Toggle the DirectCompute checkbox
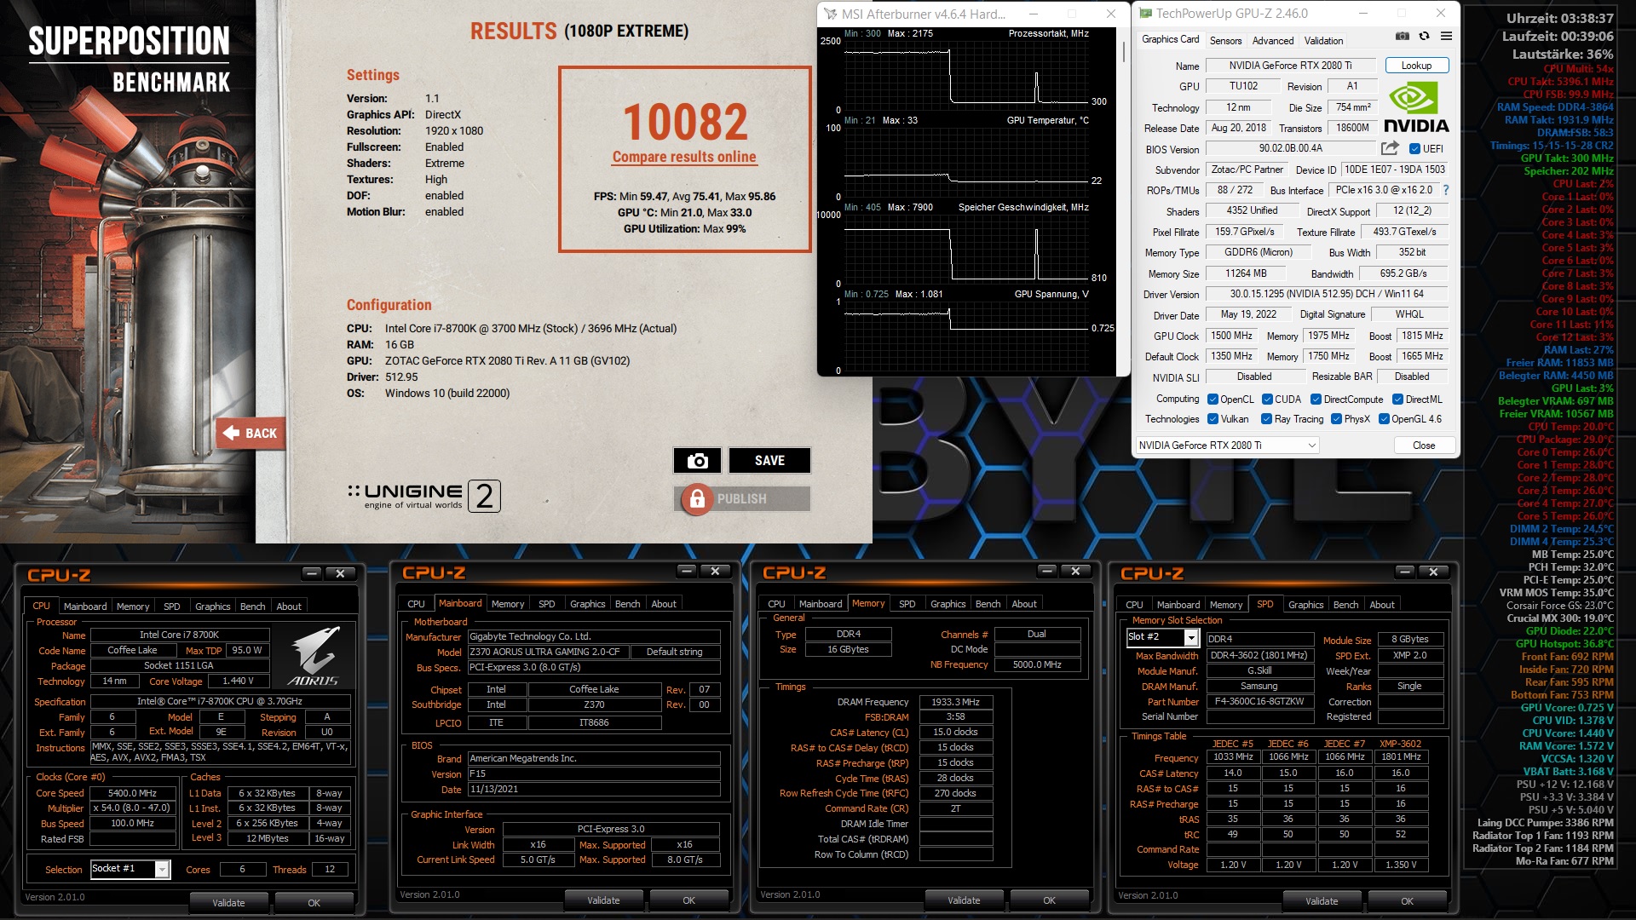Image resolution: width=1636 pixels, height=920 pixels. 1316,400
